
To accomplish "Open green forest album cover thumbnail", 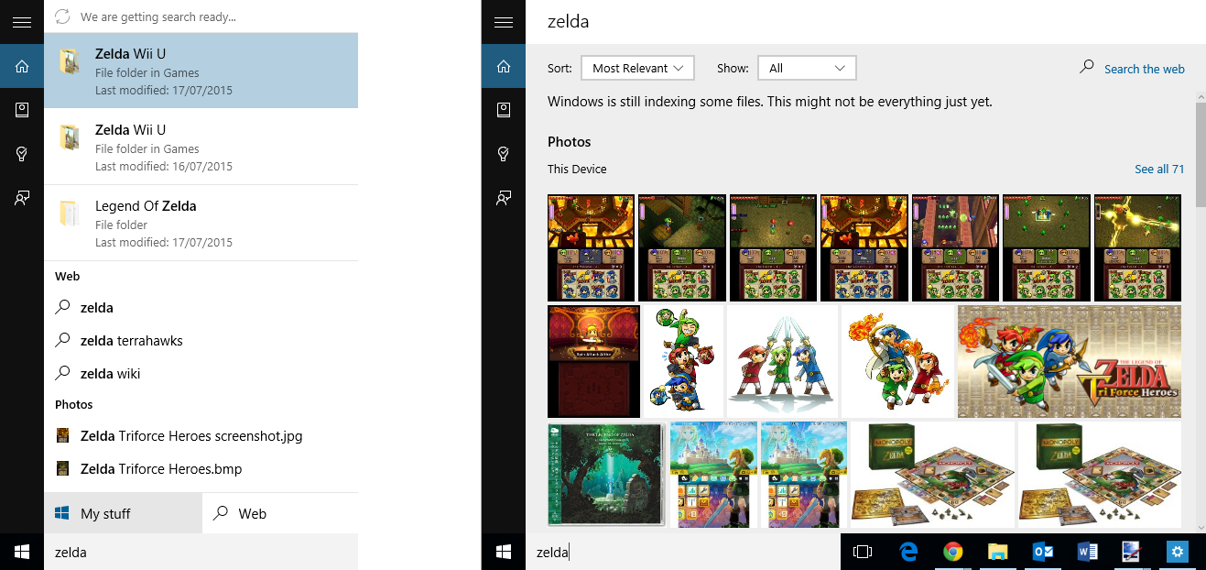I will [x=606, y=474].
